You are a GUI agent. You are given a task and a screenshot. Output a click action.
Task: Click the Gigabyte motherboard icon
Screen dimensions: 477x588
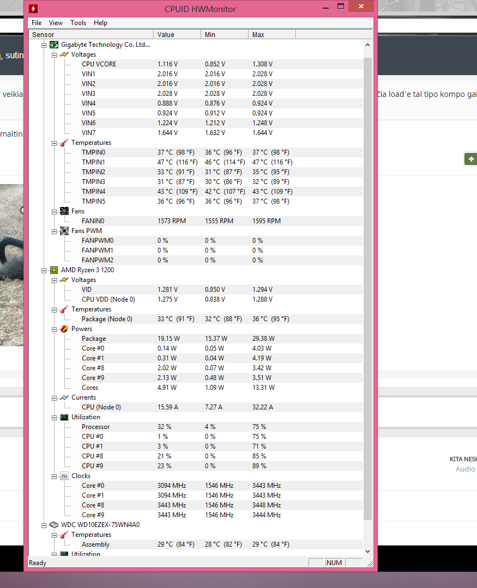coord(54,45)
